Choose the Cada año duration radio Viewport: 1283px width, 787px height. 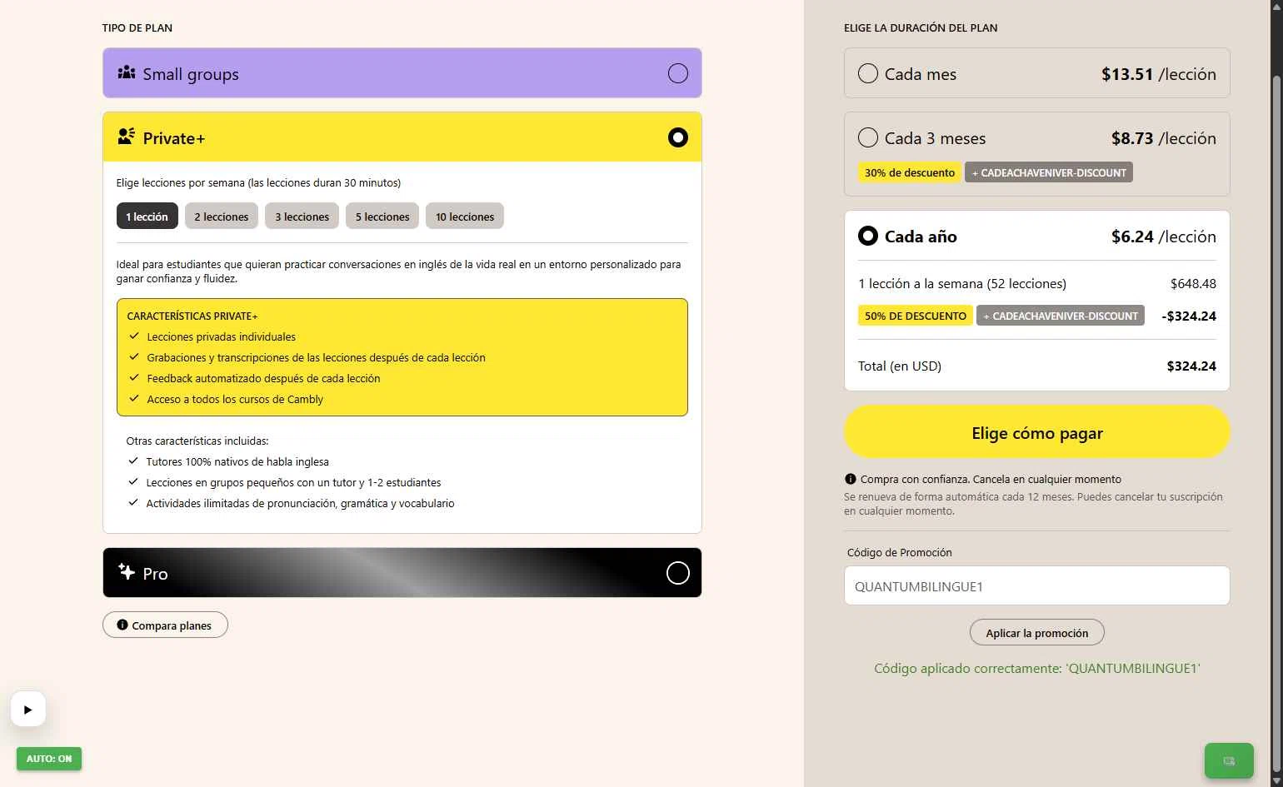[x=868, y=236]
